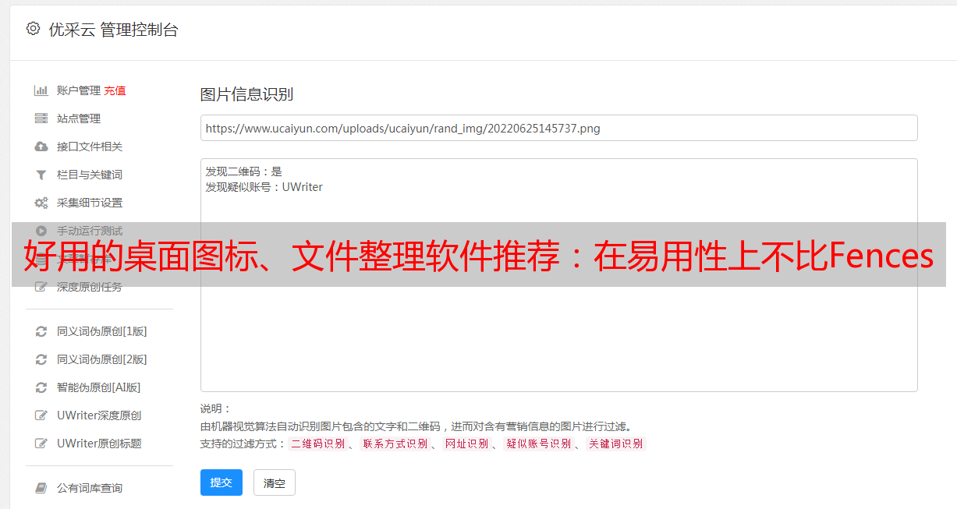Click the refresh icon for 同义词伪原创[2版]
The width and height of the screenshot is (957, 509).
pyautogui.click(x=41, y=359)
